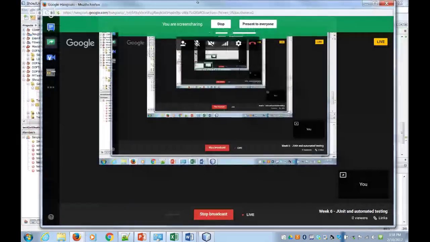Image resolution: width=430 pixels, height=242 pixels.
Task: Click the Bluetooth icon in the system tray
Action: pos(304,237)
